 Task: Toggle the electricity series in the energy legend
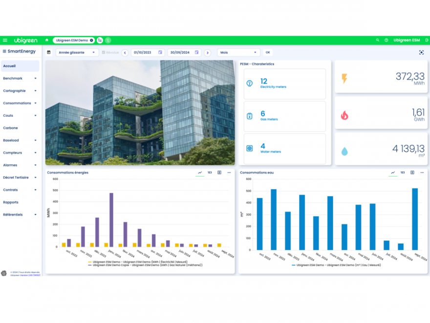138,262
